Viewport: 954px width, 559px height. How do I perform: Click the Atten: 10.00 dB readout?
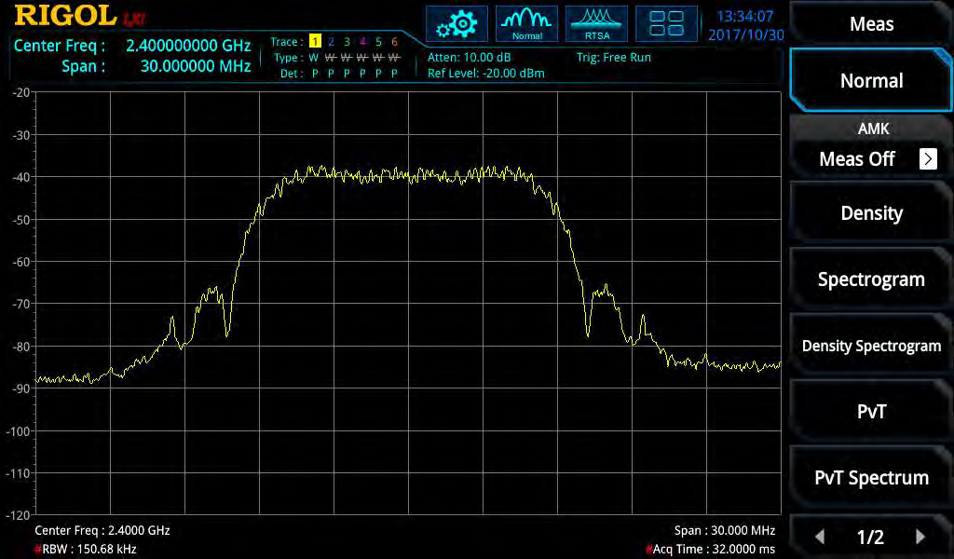(x=470, y=57)
